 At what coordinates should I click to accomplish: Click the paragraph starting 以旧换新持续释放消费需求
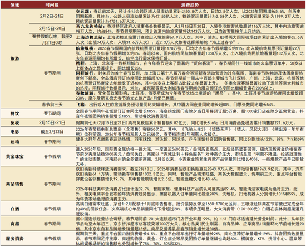190,174
